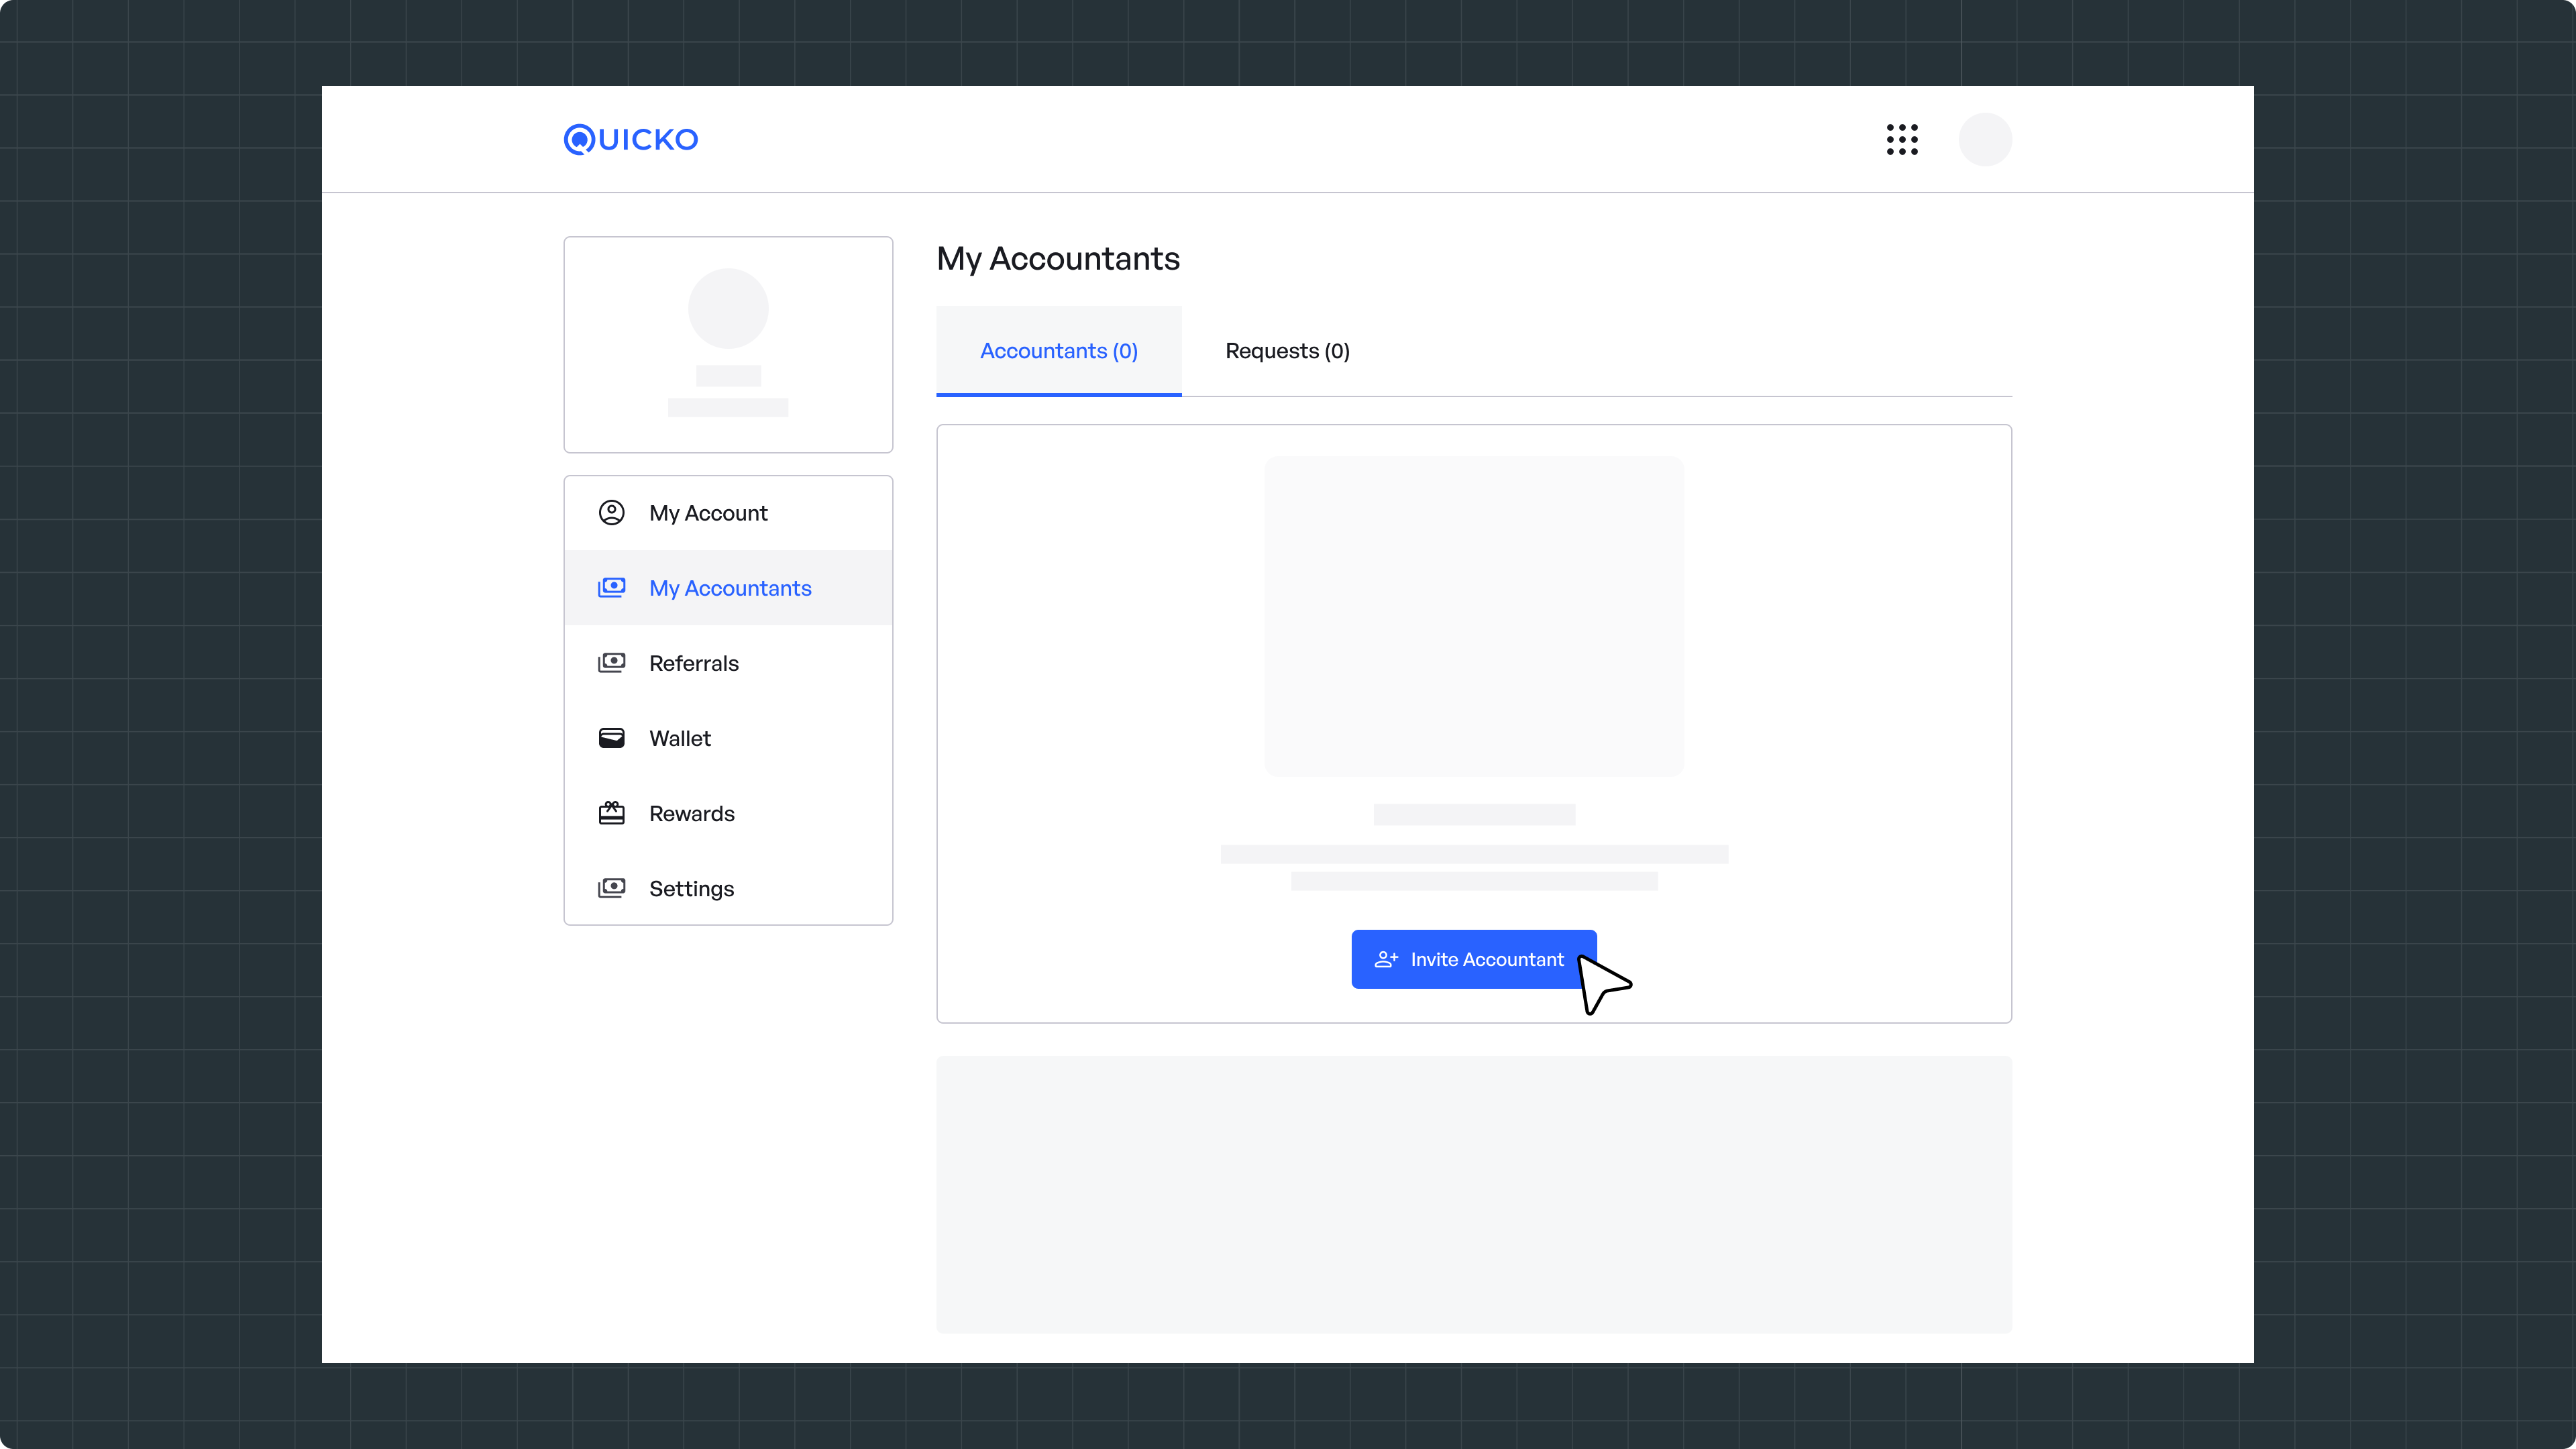Click the empty-state illustration placeholder
The image size is (2576, 1449).
[1474, 616]
